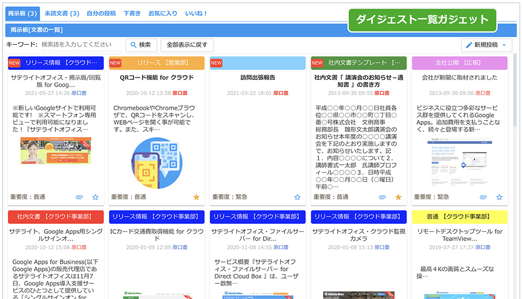522x299 pixels.
Task: Click 全部表示に戻す button
Action: 187,45
